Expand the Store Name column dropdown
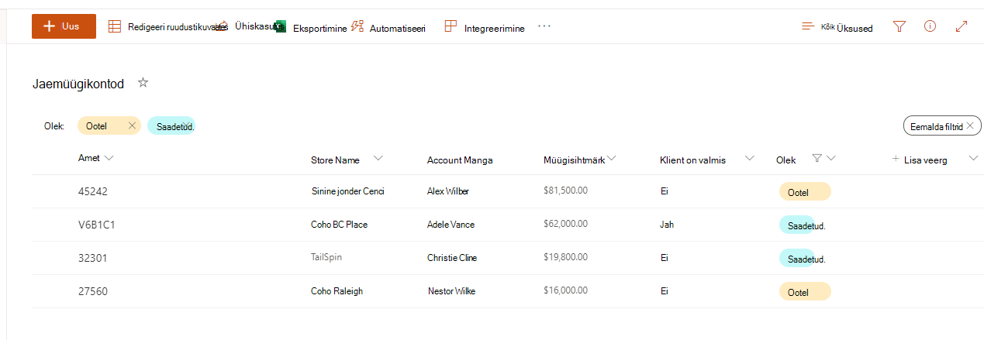This screenshot has height=340, width=984. point(378,158)
